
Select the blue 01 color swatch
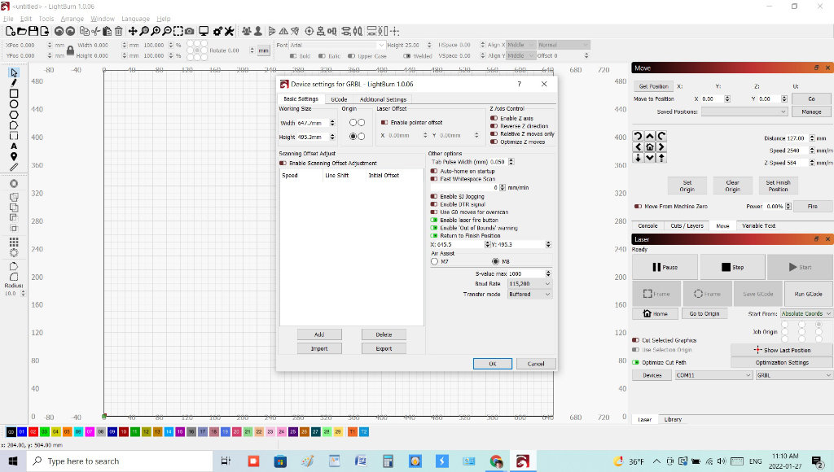point(22,432)
